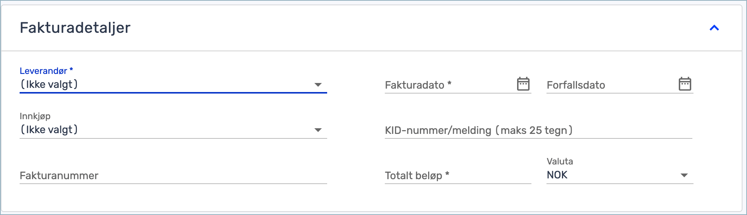
Task: Click the Innkjøp field label
Action: coord(35,116)
